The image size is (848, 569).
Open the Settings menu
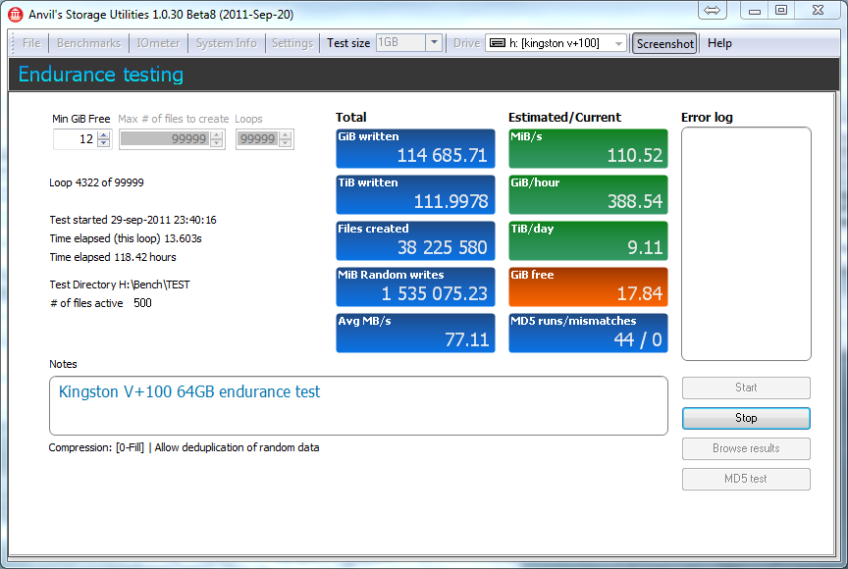click(x=292, y=43)
